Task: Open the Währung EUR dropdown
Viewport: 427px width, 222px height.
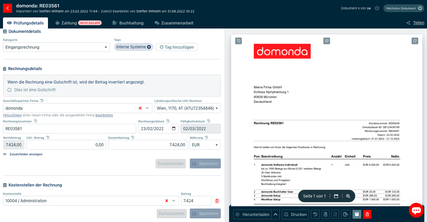Action: (205, 145)
